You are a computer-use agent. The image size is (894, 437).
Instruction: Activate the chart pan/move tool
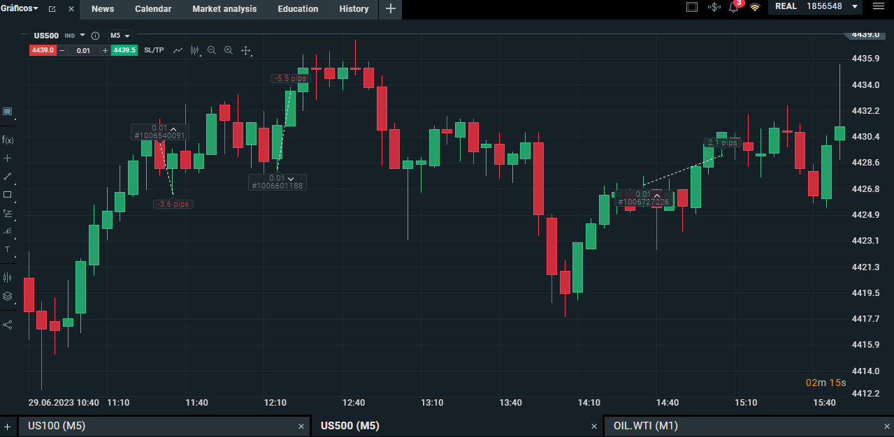[246, 50]
